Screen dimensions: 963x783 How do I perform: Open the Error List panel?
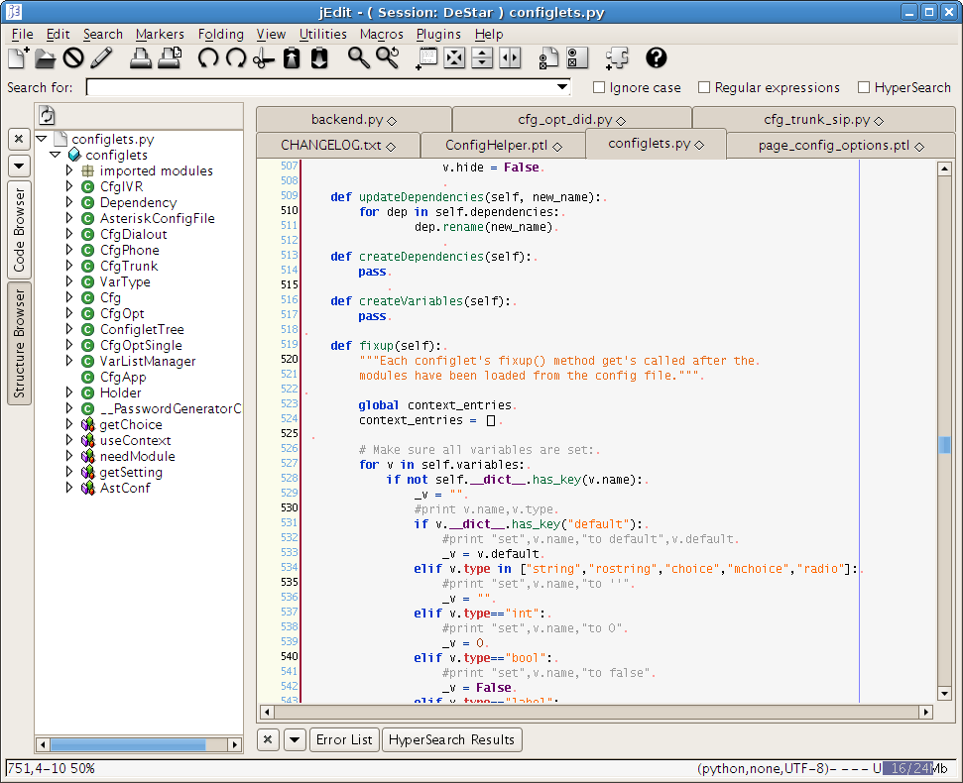pyautogui.click(x=344, y=739)
